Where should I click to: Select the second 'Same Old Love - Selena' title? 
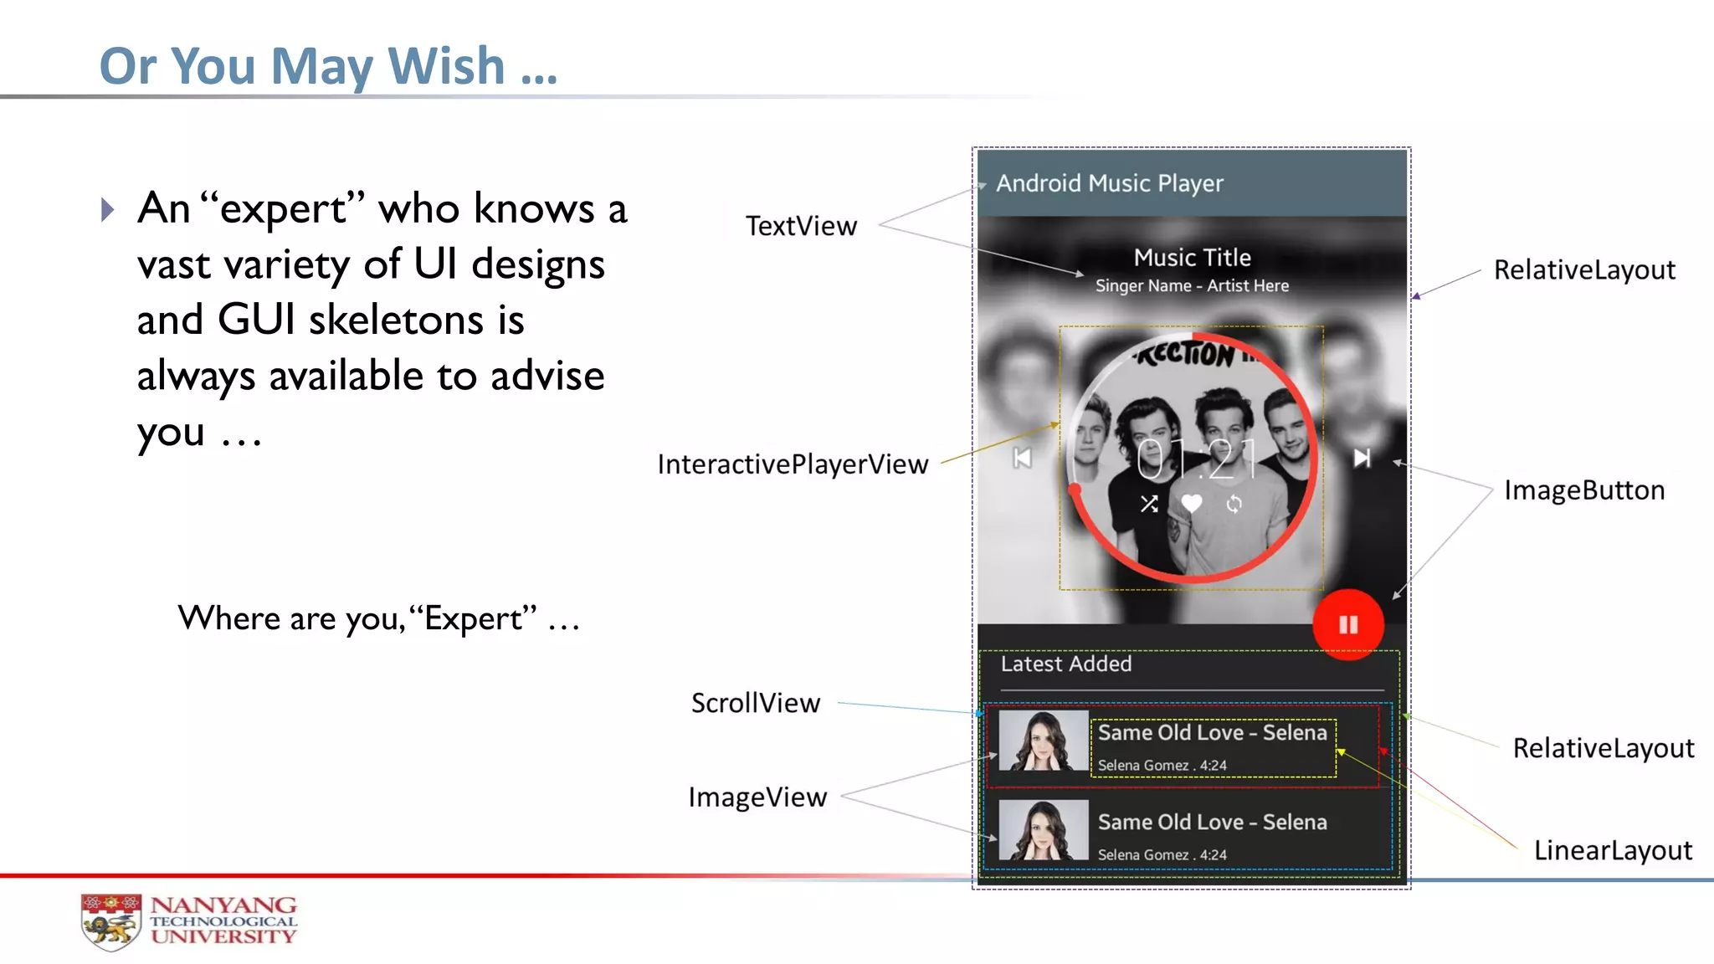[1212, 822]
